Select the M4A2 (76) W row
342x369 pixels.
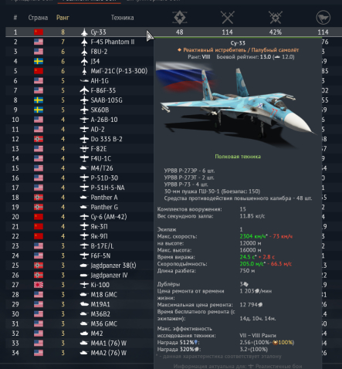coord(80,353)
